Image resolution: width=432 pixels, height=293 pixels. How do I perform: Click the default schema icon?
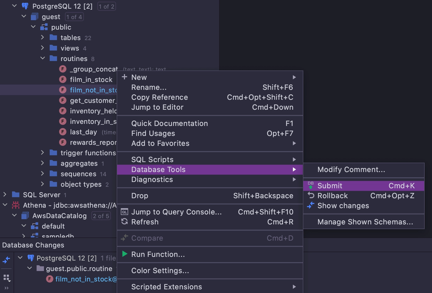tap(35, 226)
